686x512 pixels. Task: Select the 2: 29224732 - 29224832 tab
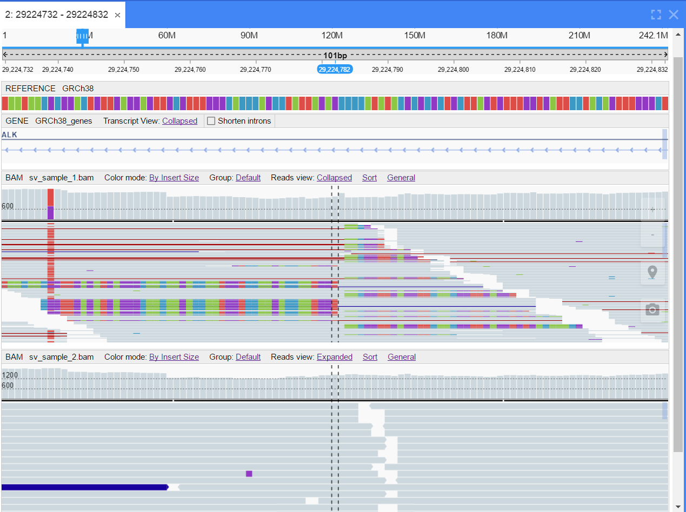point(56,15)
